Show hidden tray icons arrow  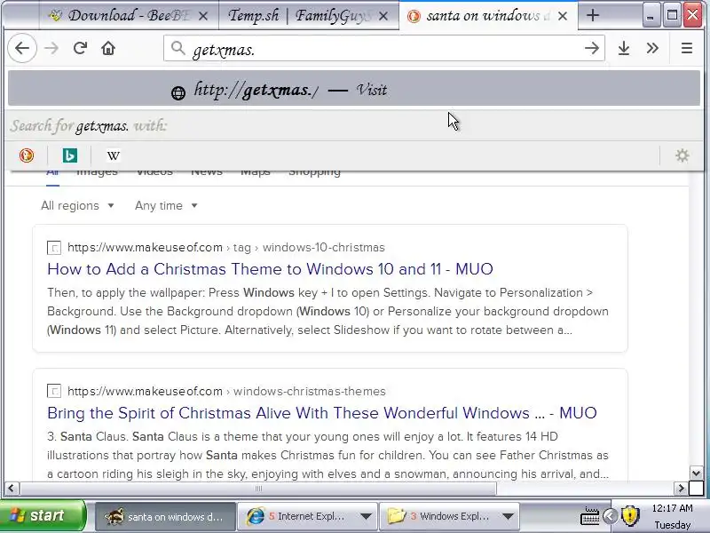(611, 516)
